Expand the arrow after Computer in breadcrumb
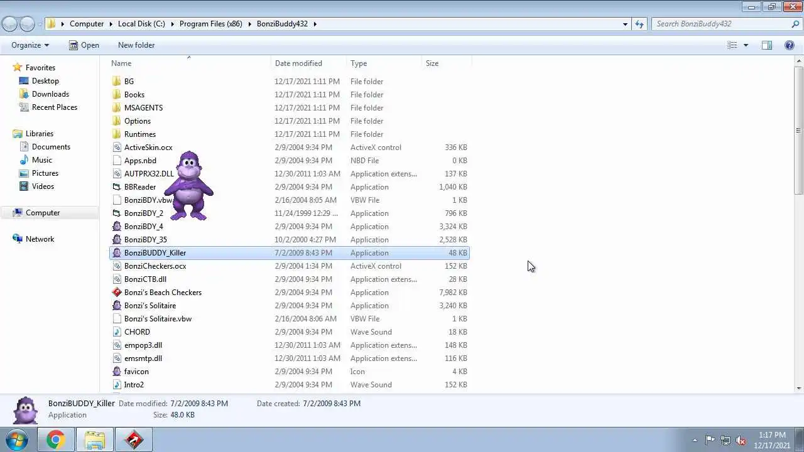The image size is (804, 452). [x=111, y=24]
